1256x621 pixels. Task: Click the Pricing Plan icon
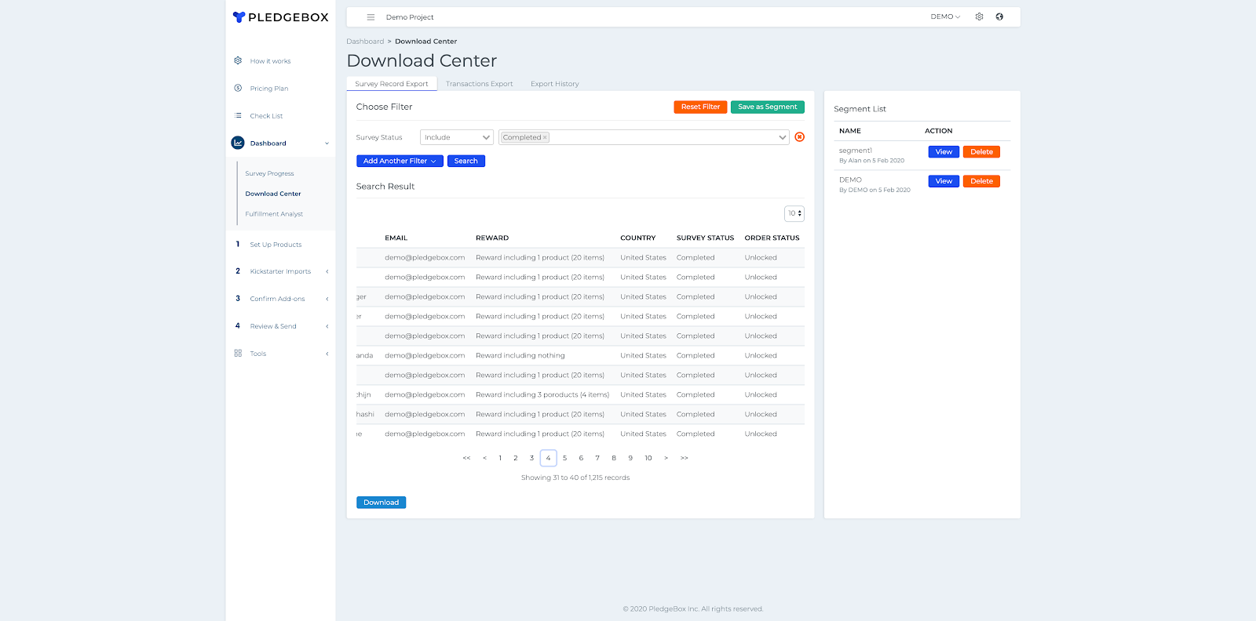coord(238,88)
